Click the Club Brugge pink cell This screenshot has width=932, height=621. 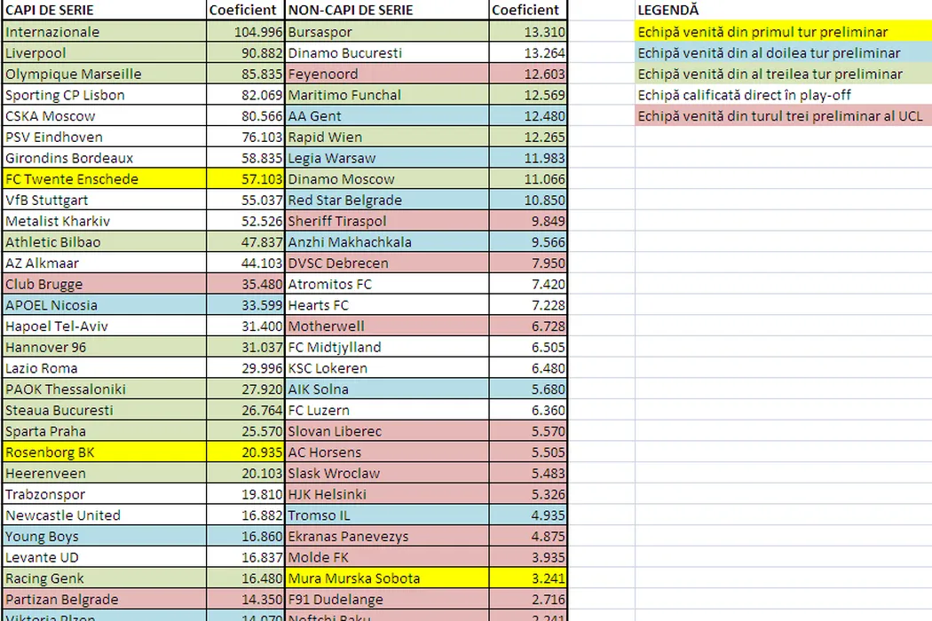(x=103, y=285)
